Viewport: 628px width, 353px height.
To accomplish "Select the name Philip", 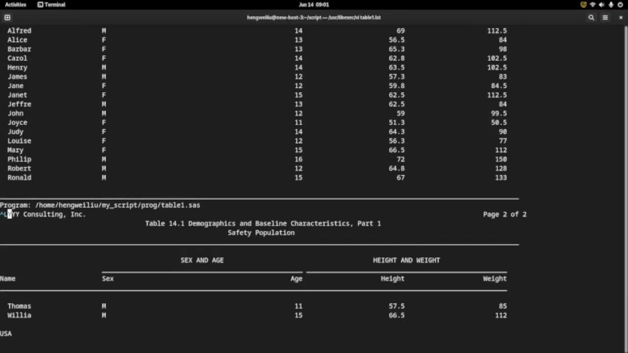I will 19,159.
